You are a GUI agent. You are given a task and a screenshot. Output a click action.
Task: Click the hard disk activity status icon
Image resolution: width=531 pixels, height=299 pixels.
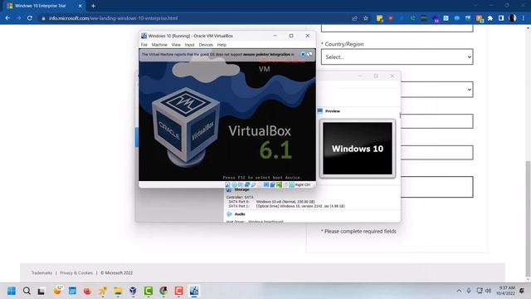click(x=228, y=184)
